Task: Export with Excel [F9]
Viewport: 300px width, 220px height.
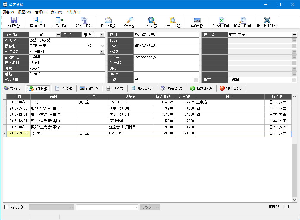Action: (221, 22)
